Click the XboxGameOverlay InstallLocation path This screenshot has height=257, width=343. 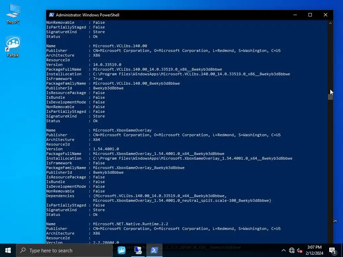[193, 158]
